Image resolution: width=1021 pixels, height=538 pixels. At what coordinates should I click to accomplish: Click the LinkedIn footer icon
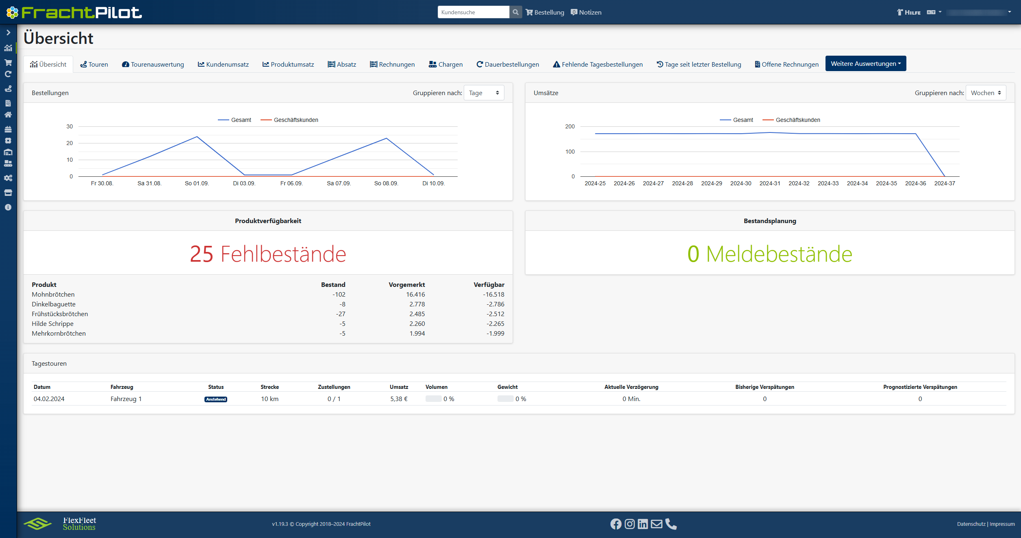coord(643,524)
